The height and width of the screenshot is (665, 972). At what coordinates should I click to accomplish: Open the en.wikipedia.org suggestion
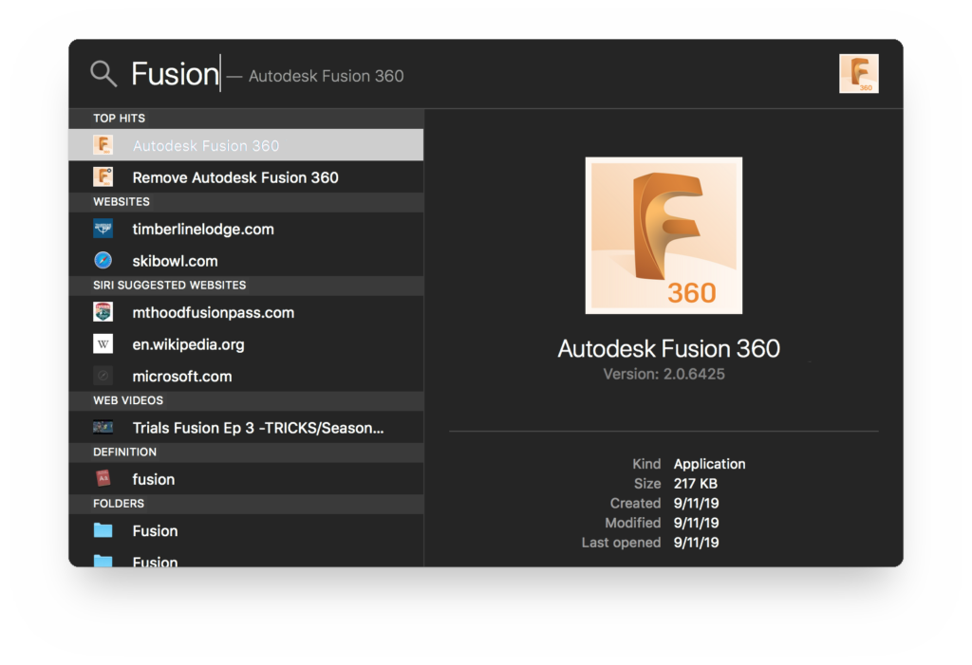pos(246,344)
